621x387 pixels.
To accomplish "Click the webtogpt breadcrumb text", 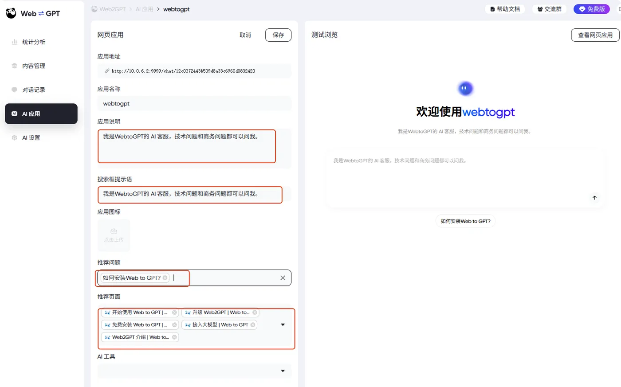I will pyautogui.click(x=176, y=9).
